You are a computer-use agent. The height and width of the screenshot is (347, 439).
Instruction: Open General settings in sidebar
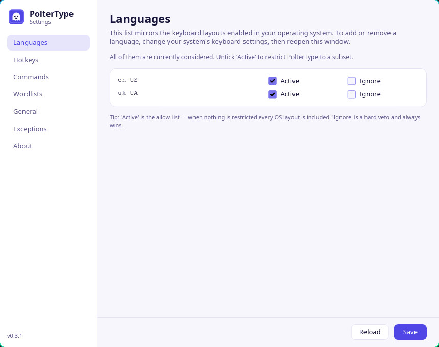pos(48,111)
